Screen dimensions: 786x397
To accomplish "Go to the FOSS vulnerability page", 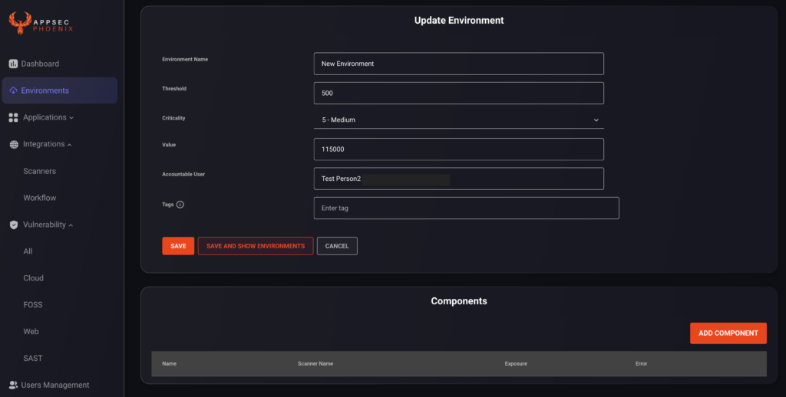I will pyautogui.click(x=33, y=305).
